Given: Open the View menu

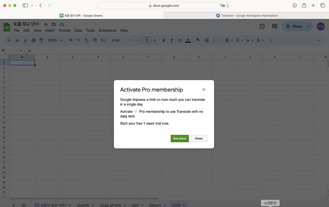Looking at the screenshot, I should pos(37,30).
